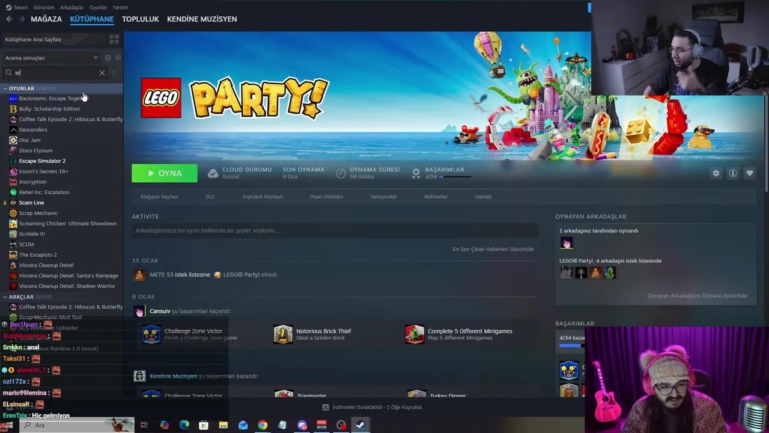Screen dimensions: 769x433
Task: Select Scam Line in the games list
Action: pos(31,203)
